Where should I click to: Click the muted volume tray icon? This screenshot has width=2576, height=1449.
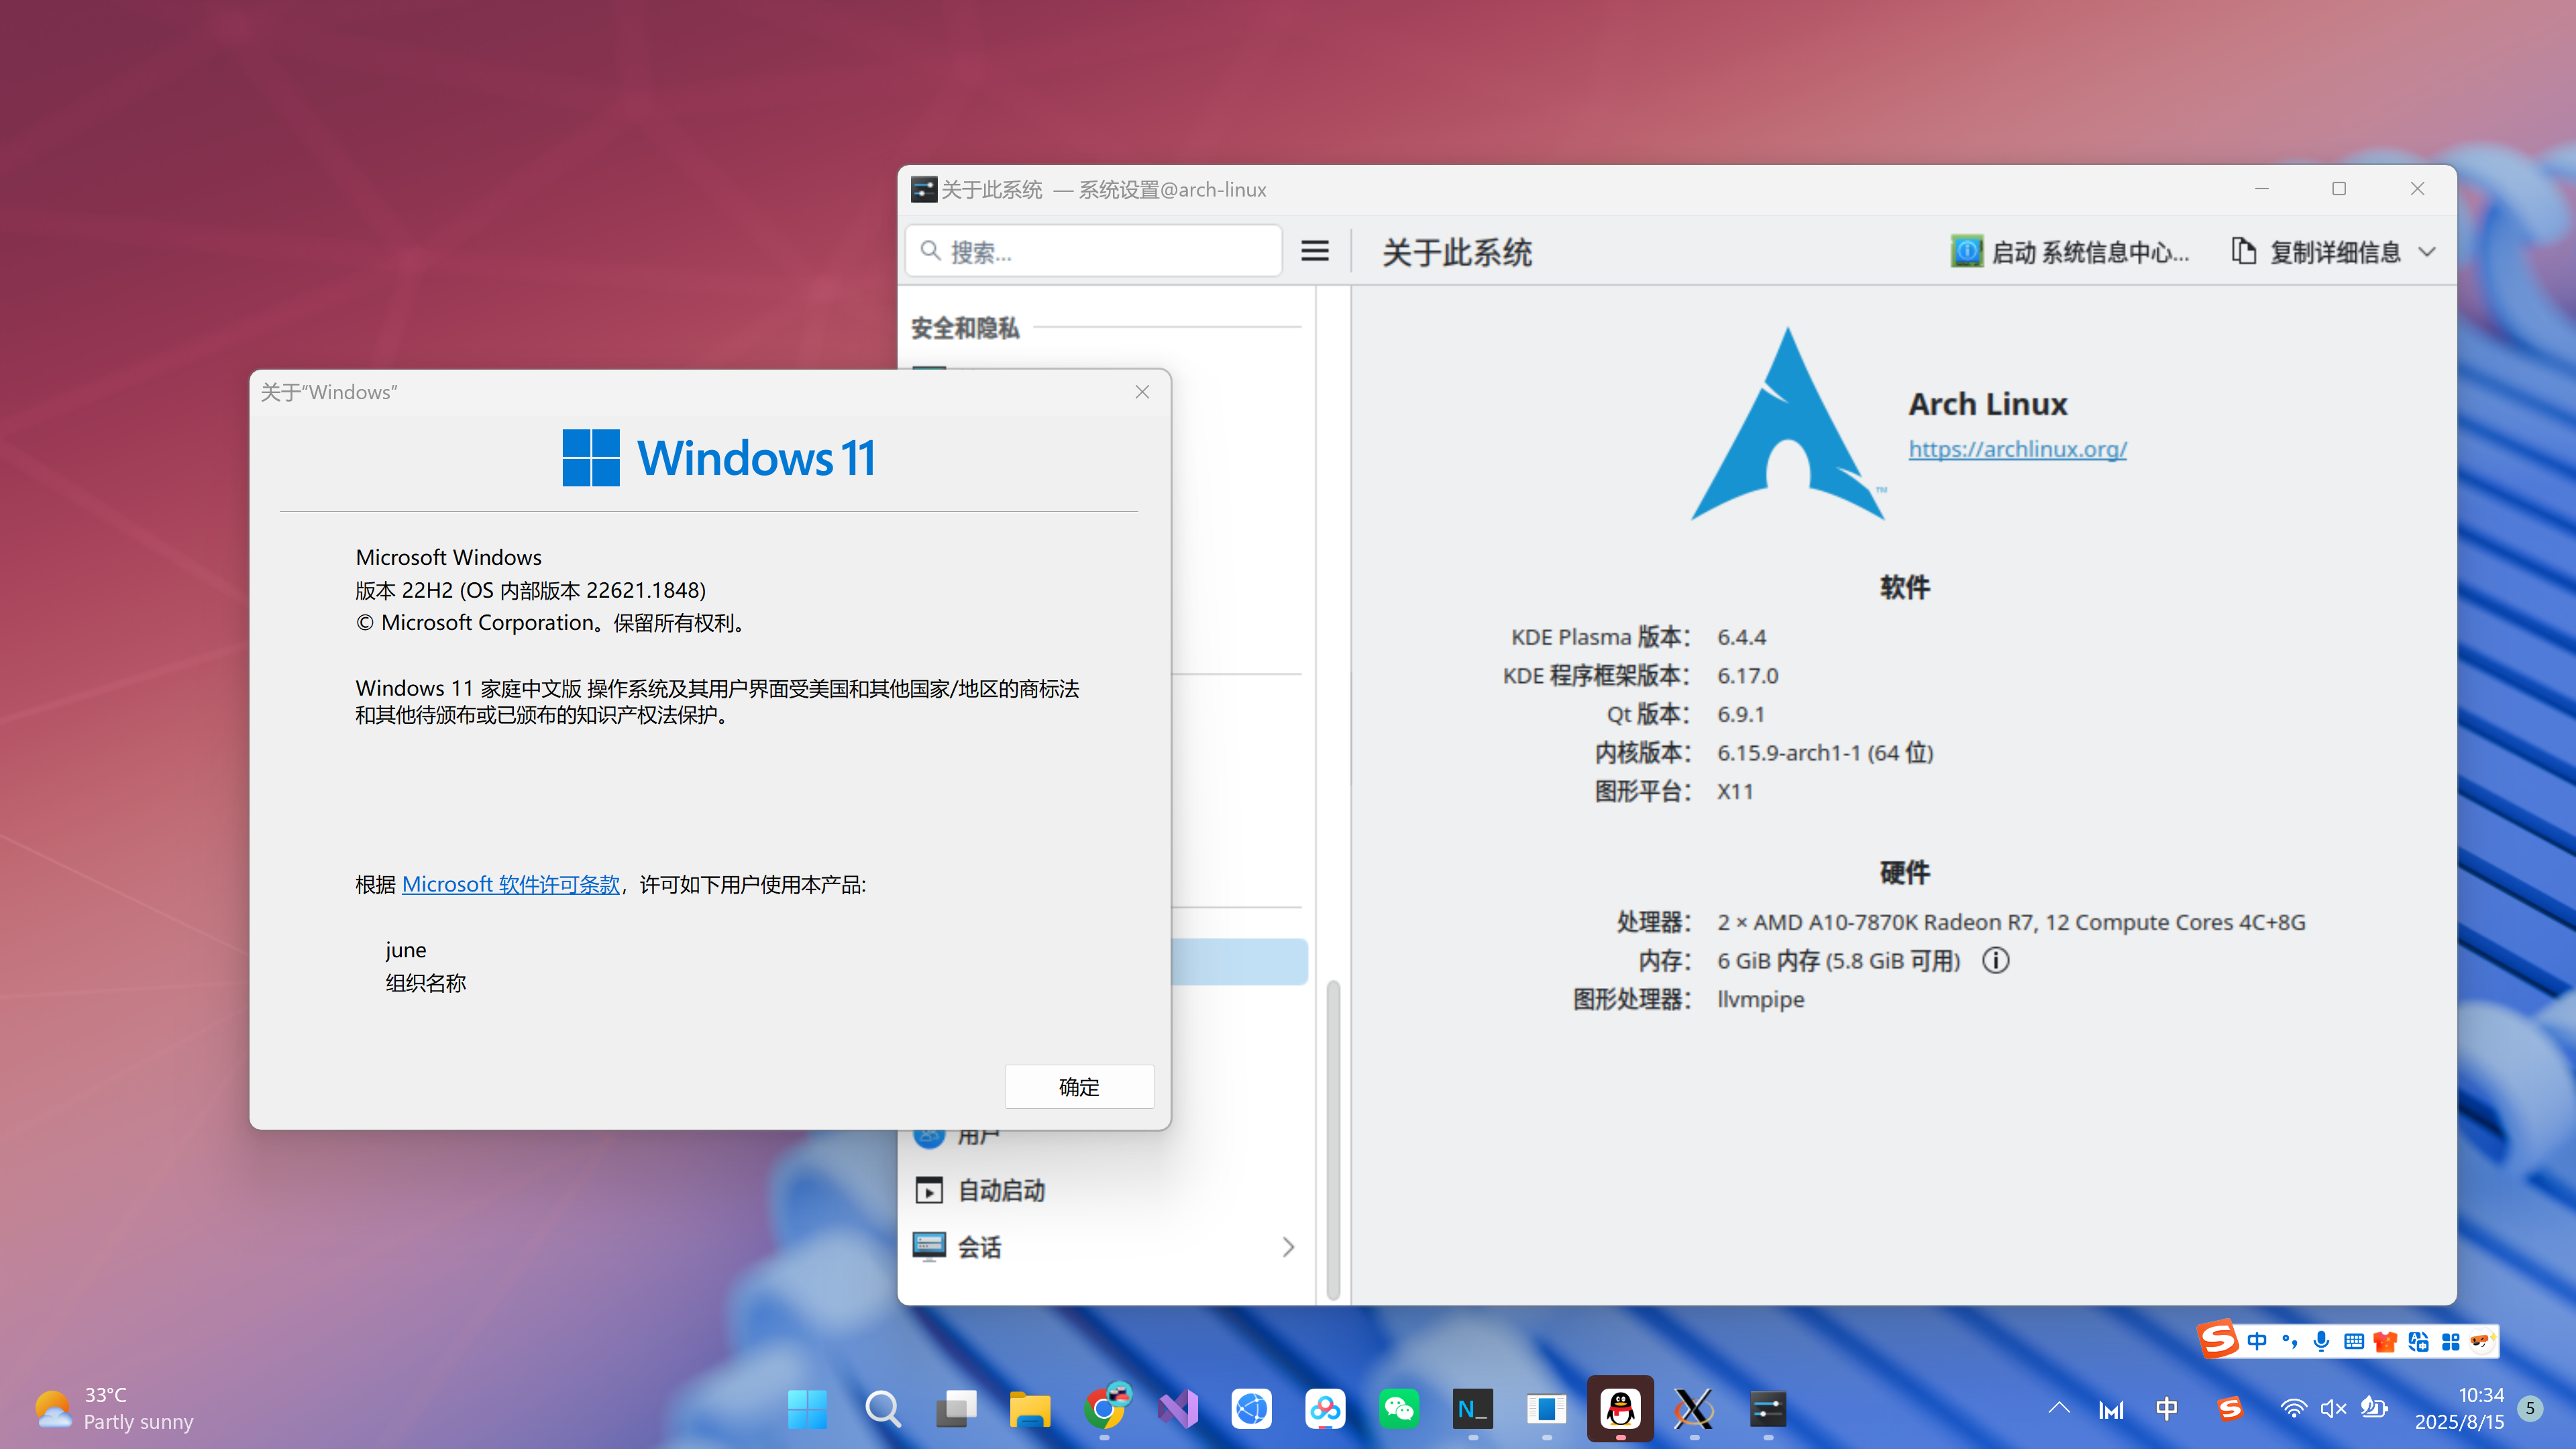pyautogui.click(x=2333, y=1408)
